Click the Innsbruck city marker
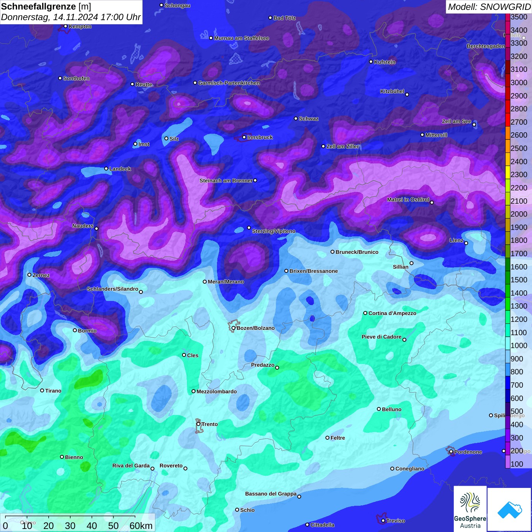Screen dimensions: 532x532 [x=244, y=137]
